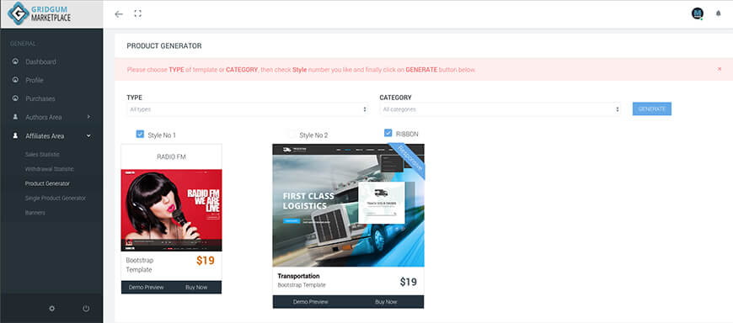This screenshot has width=733, height=323.
Task: Click the Dashboard icon in sidebar
Action: [15, 61]
